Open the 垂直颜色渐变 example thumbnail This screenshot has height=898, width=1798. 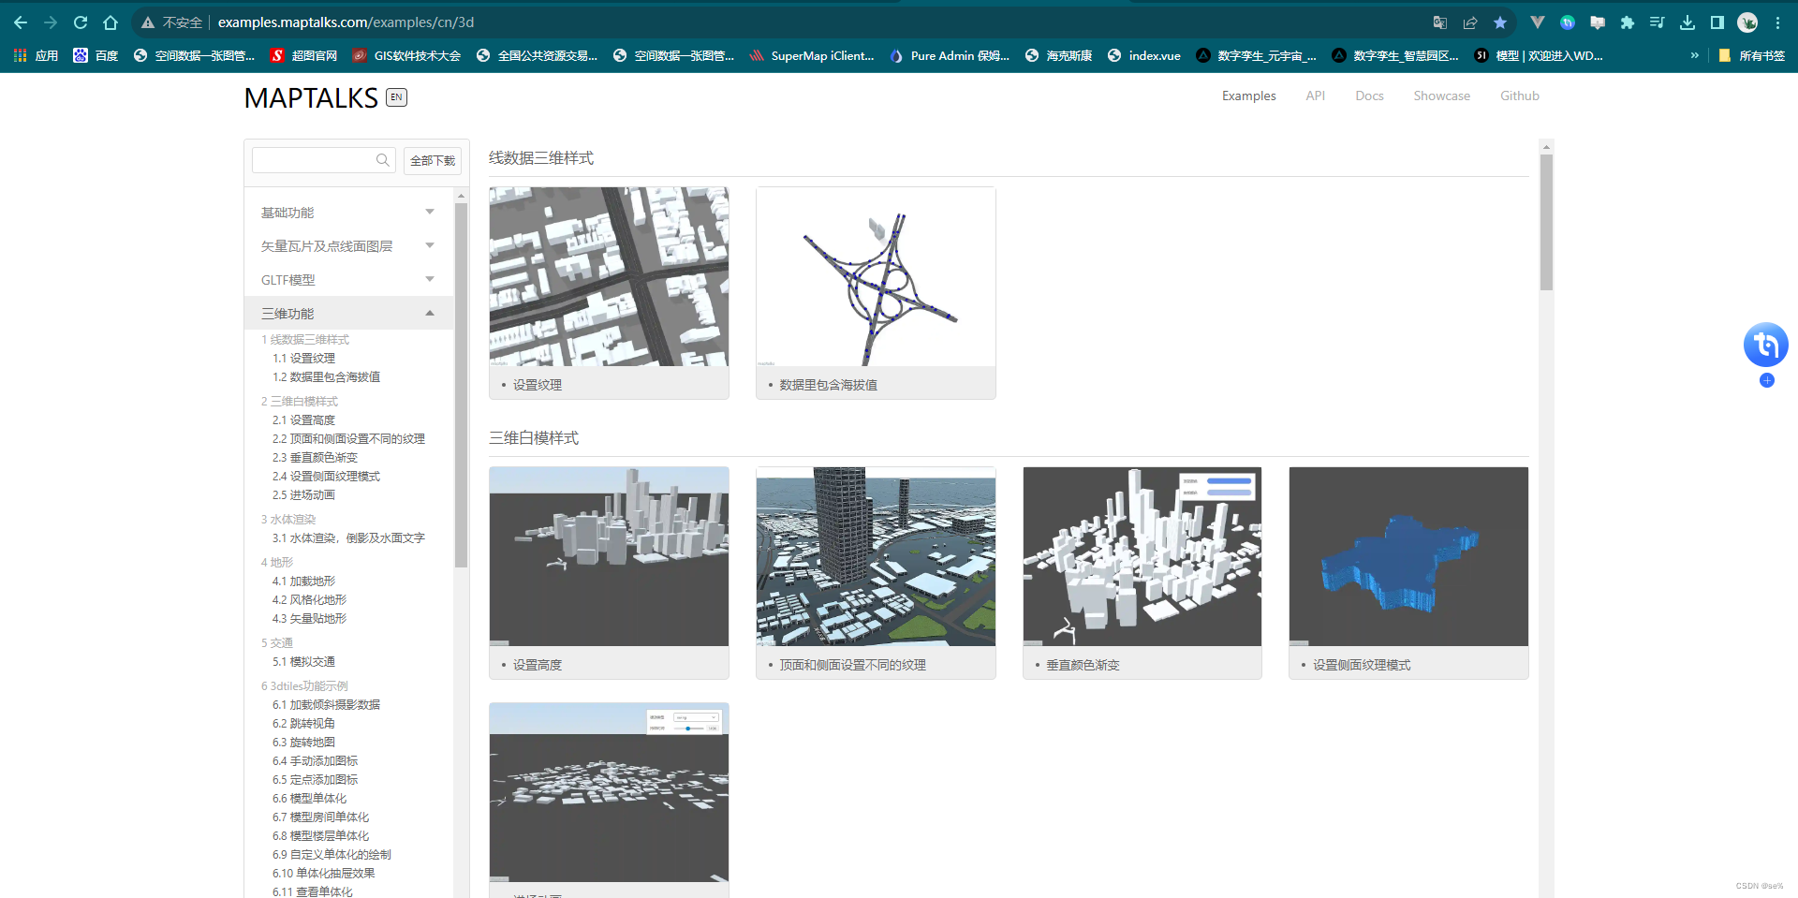[x=1142, y=556]
